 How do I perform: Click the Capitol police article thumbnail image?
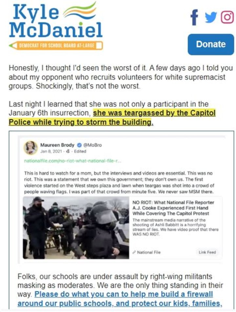[76, 228]
